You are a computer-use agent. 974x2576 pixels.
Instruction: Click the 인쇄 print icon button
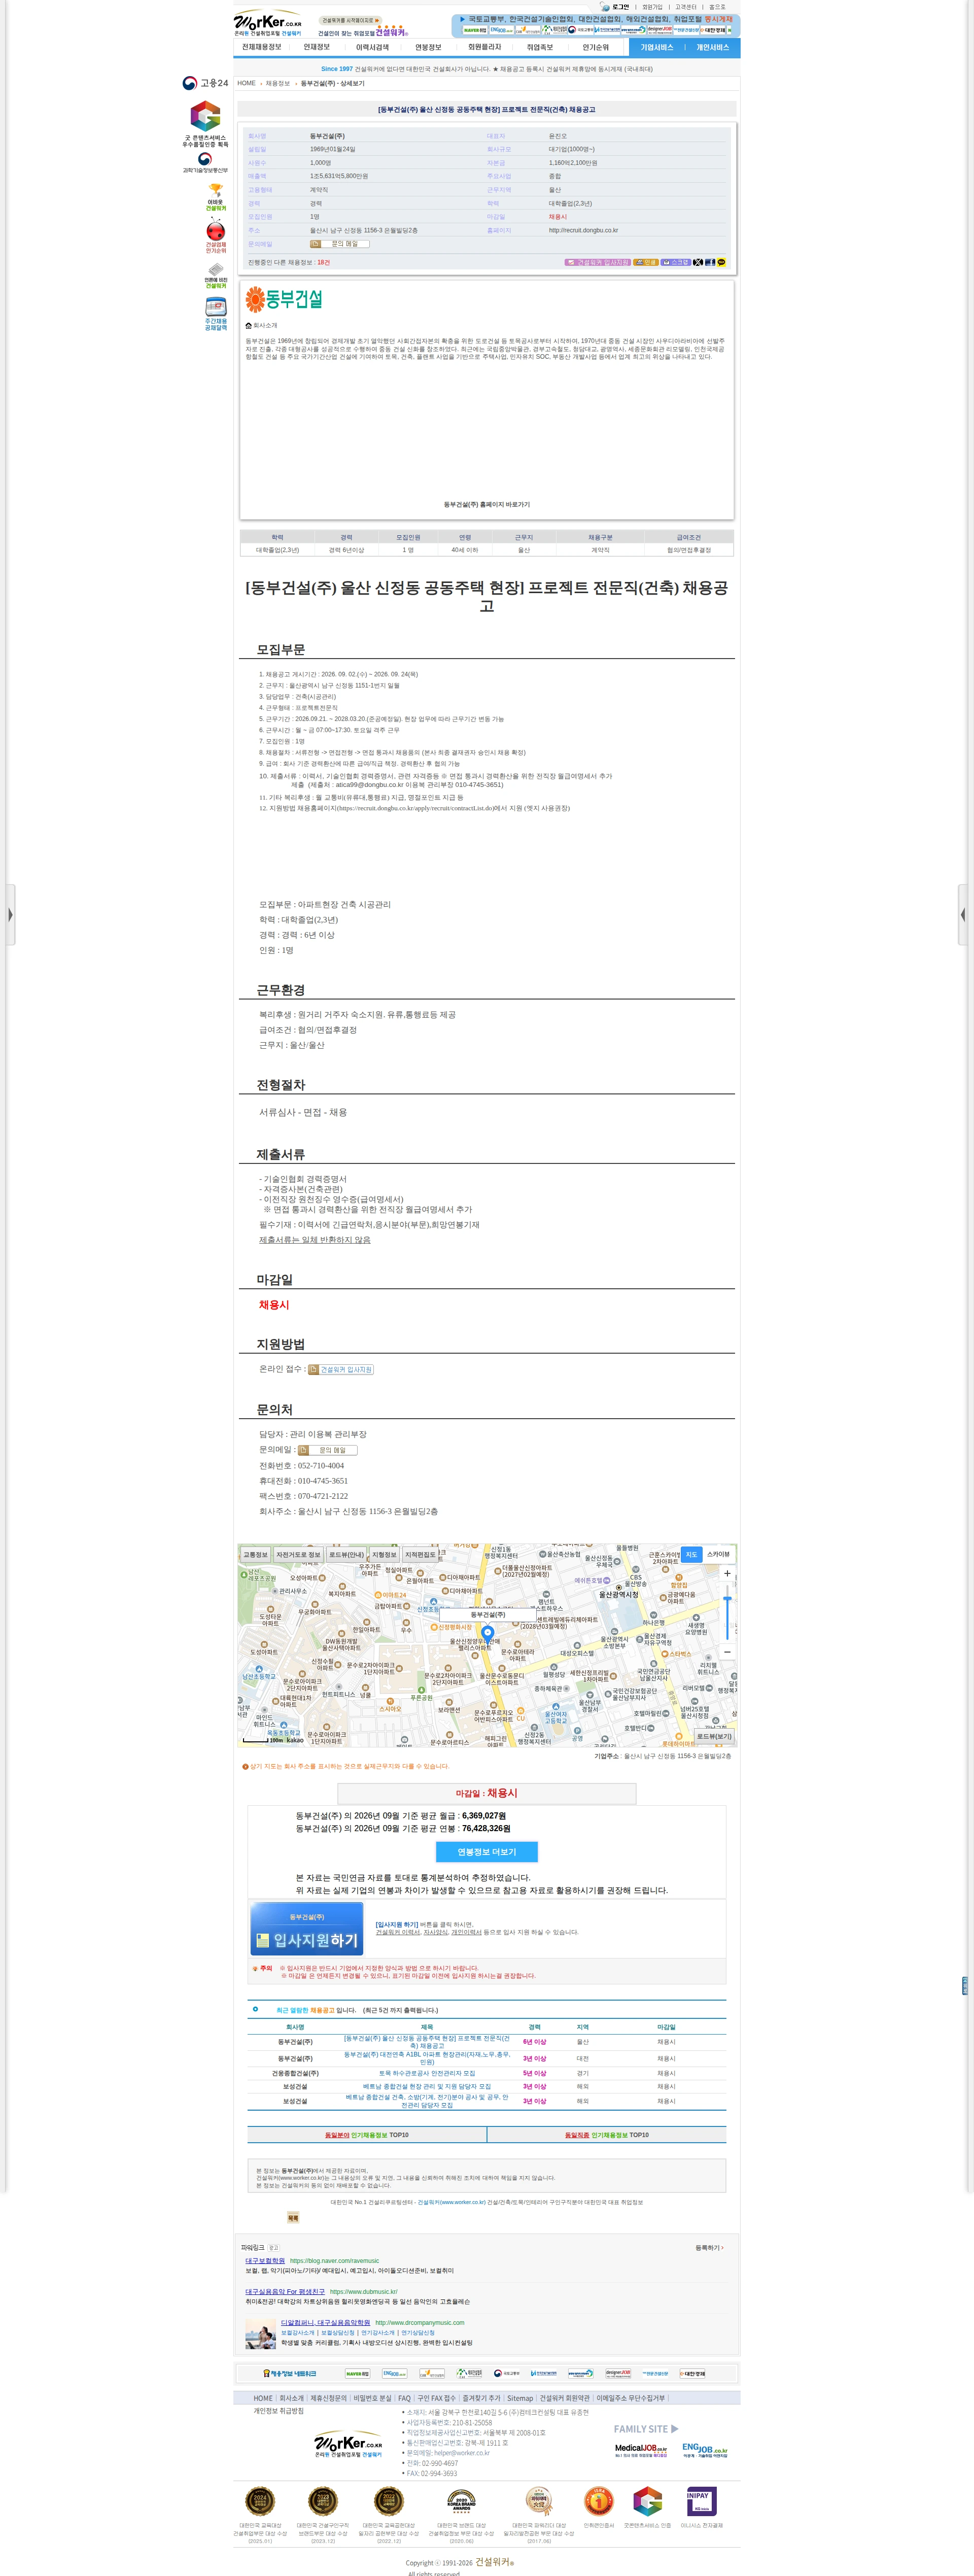click(646, 262)
